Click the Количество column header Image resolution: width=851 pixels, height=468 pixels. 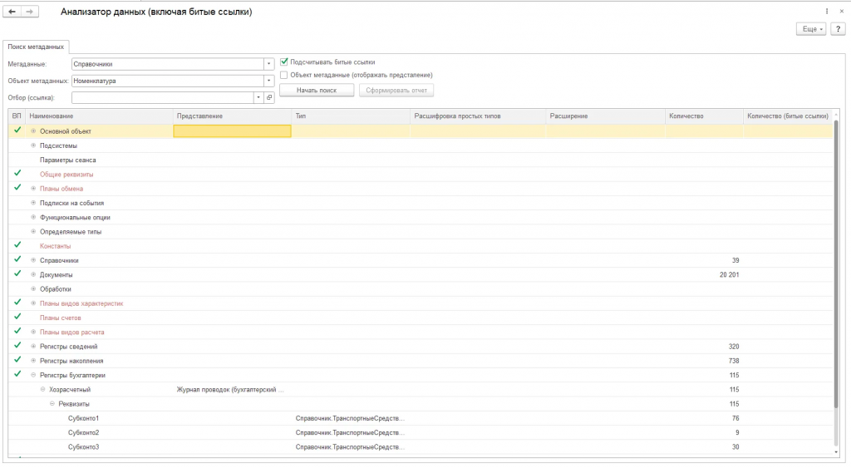coord(704,116)
